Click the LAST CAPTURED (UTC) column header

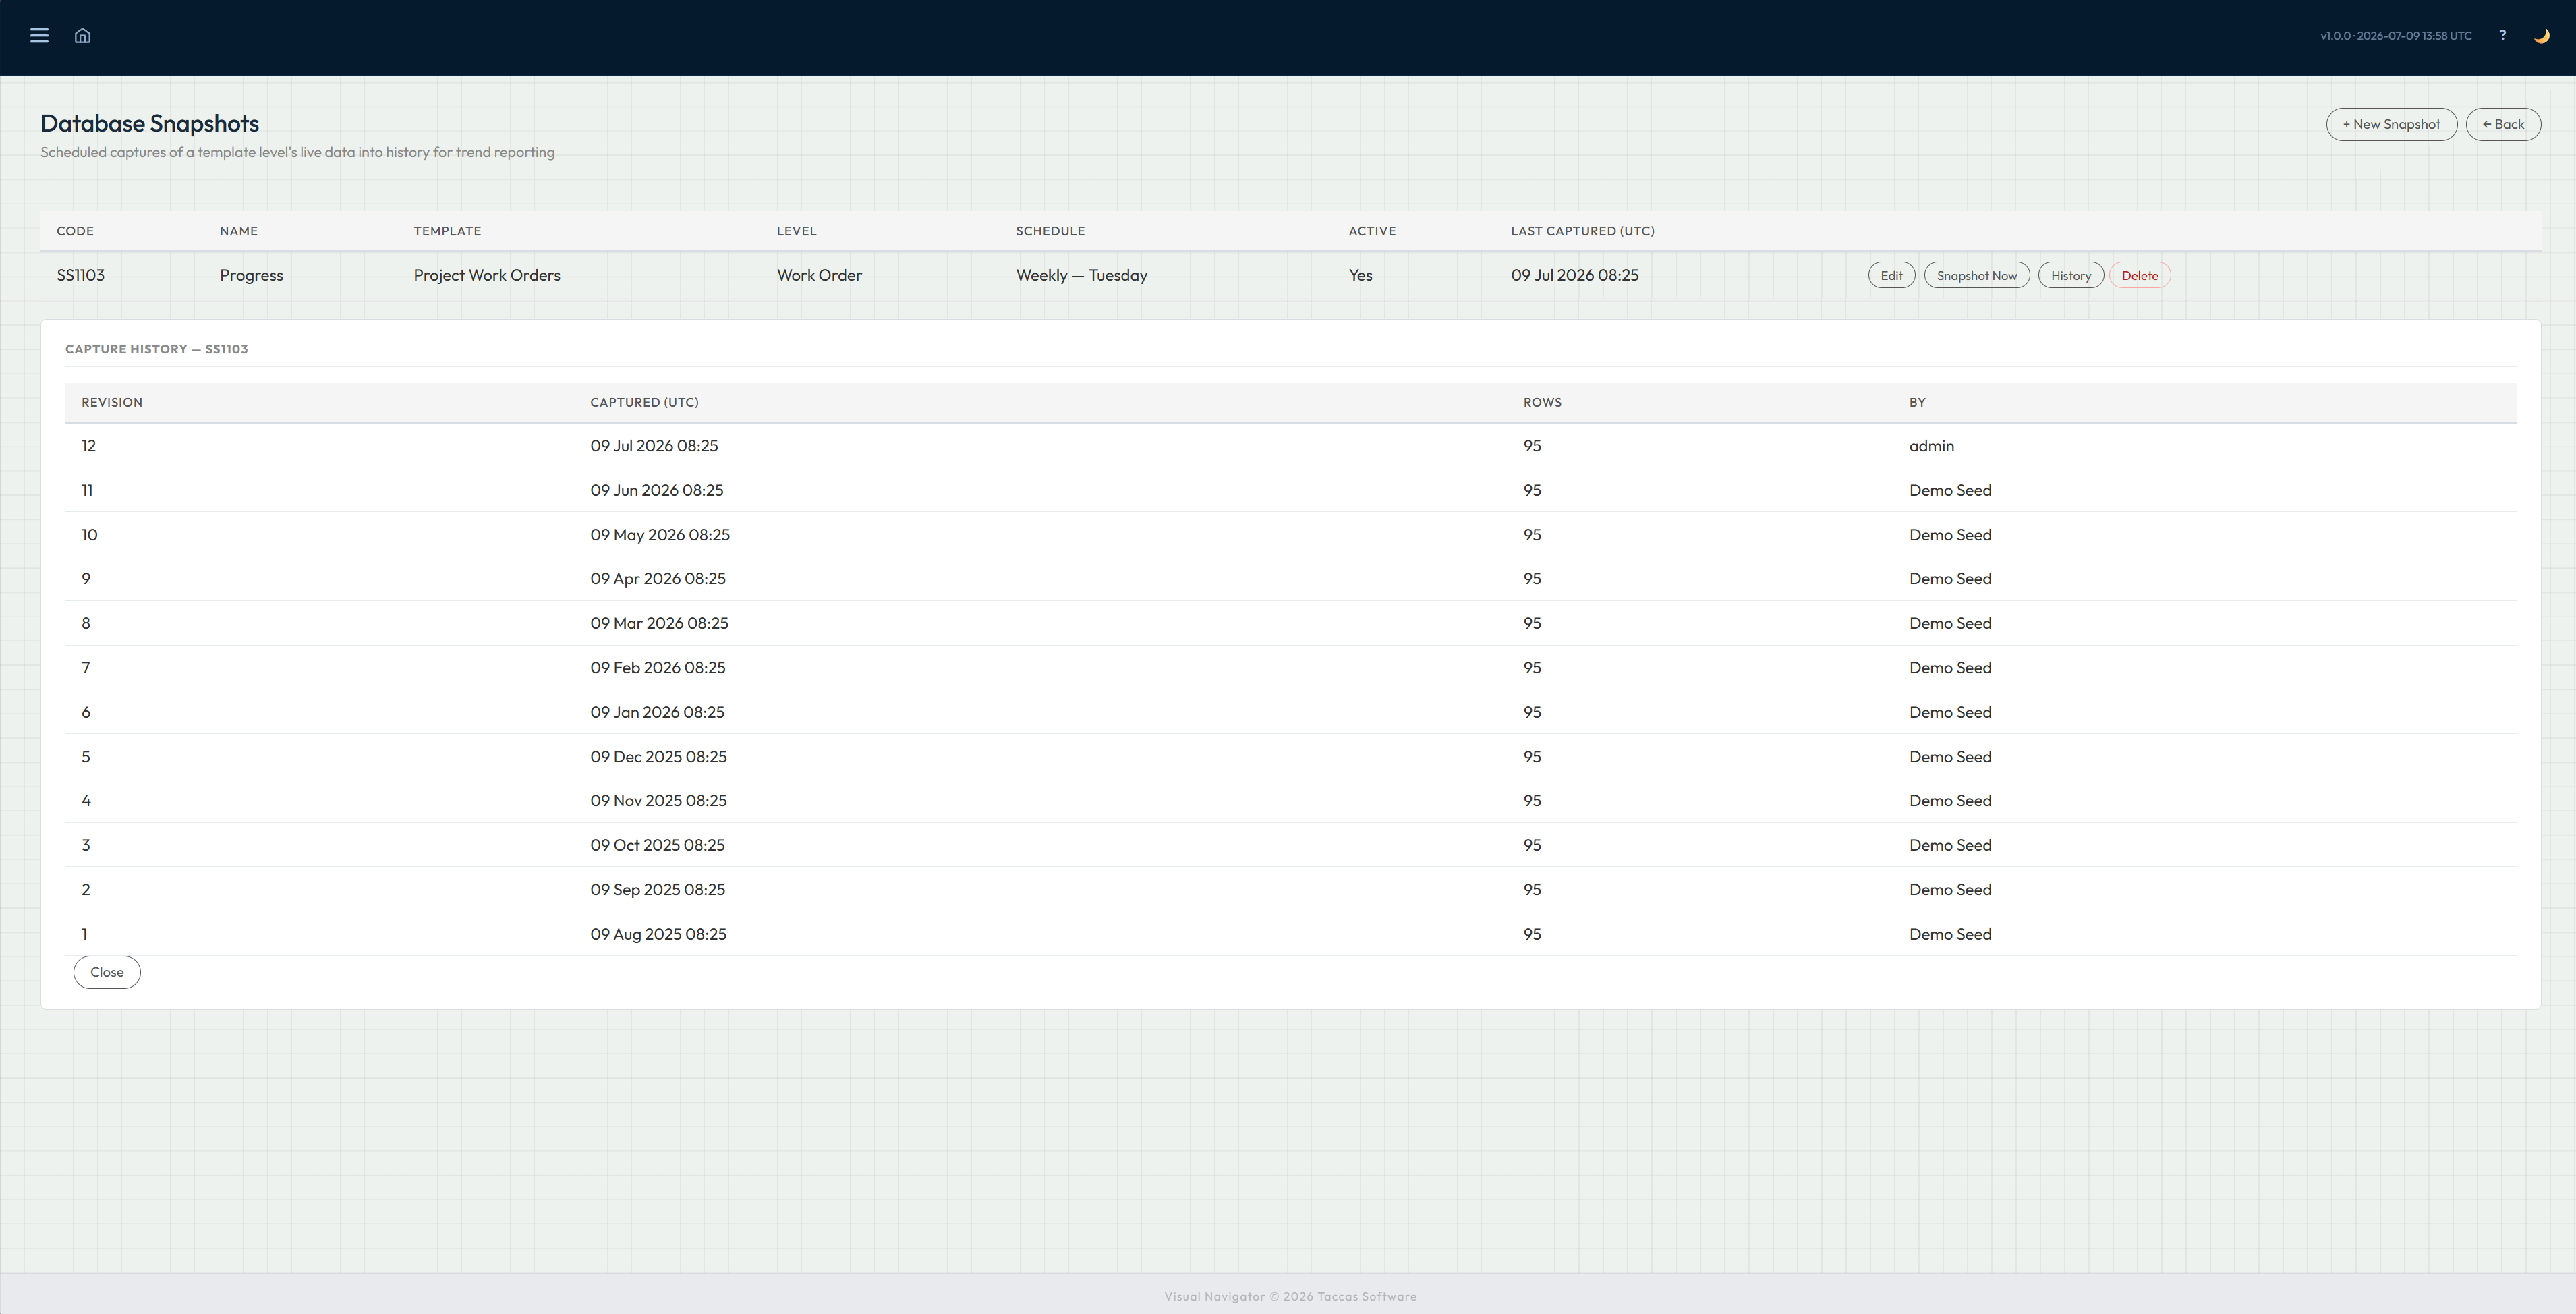coord(1582,231)
